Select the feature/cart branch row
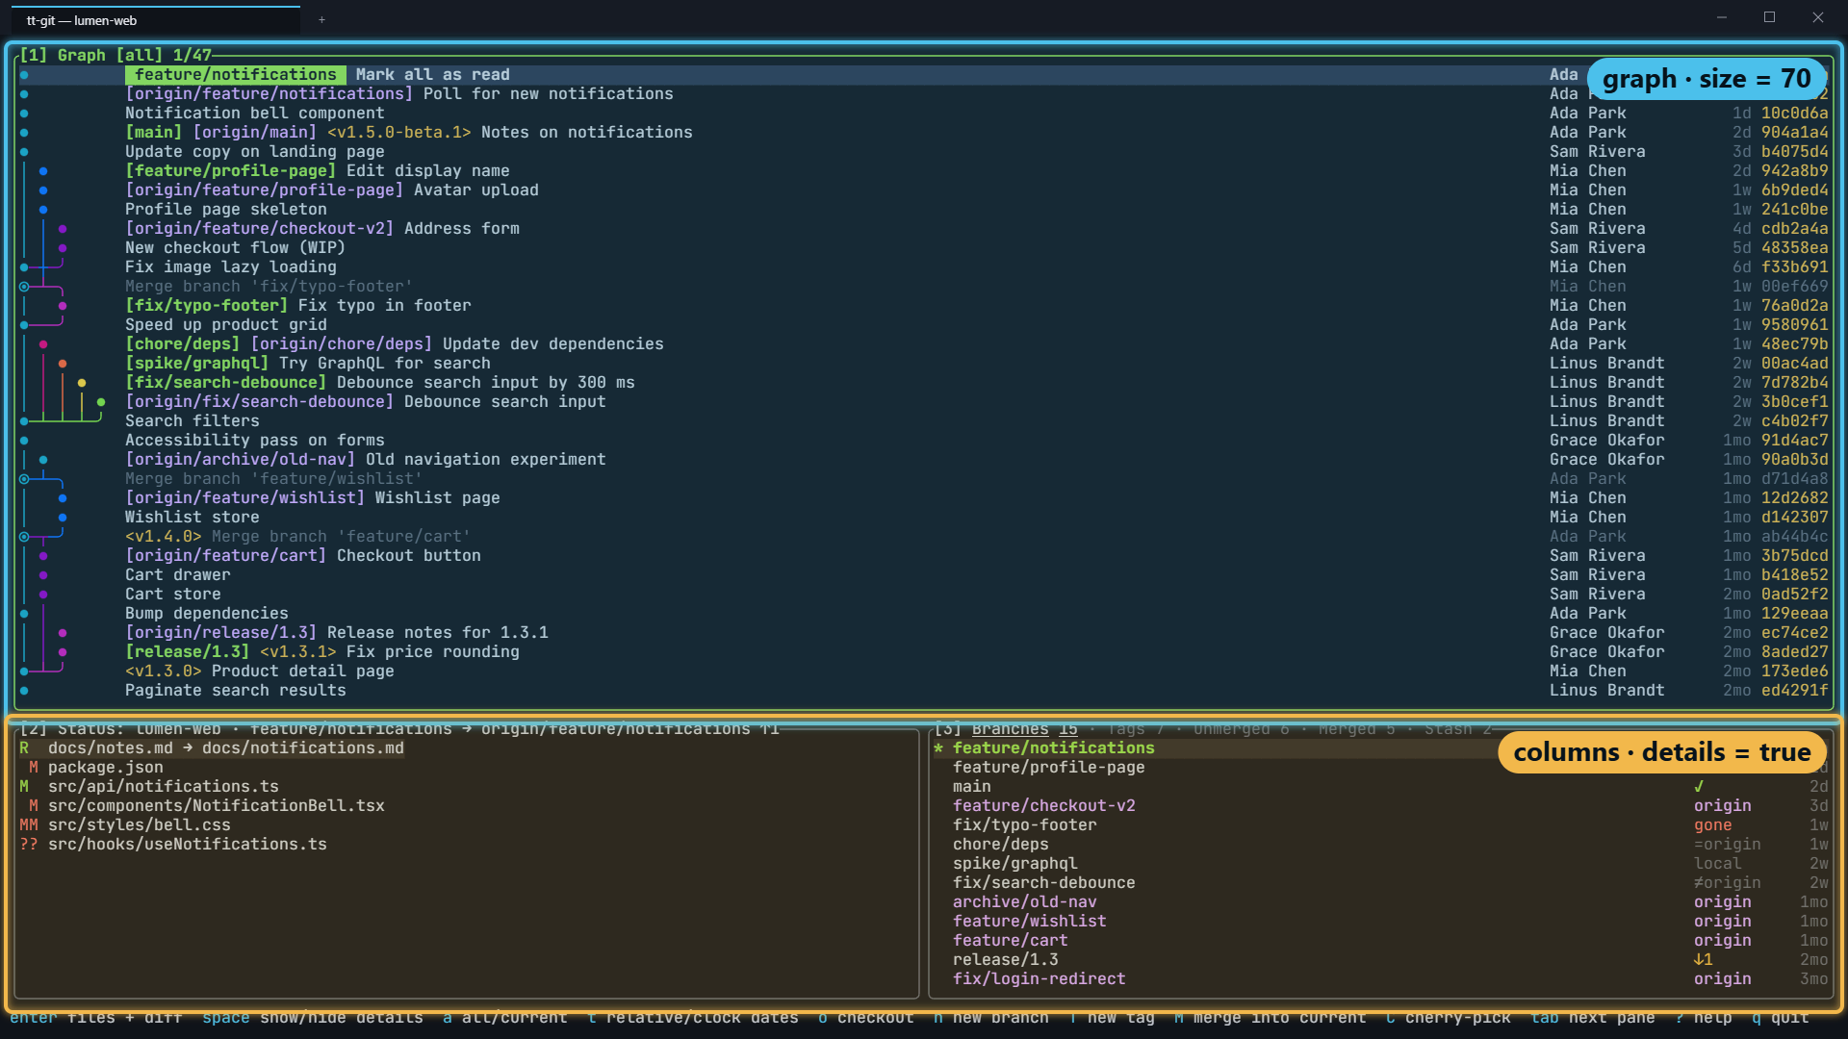1848x1039 pixels. (1381, 941)
